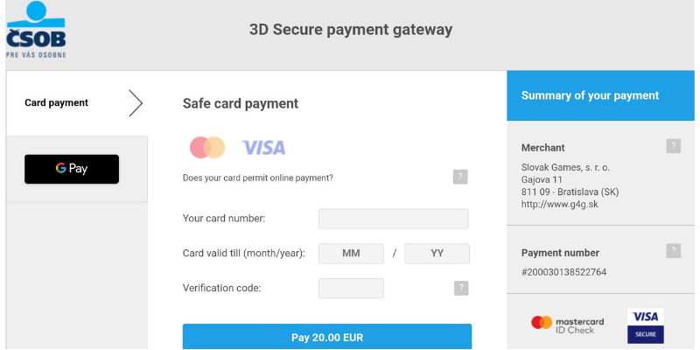Open help for online payment permission question
The width and height of the screenshot is (700, 350).
tap(460, 178)
